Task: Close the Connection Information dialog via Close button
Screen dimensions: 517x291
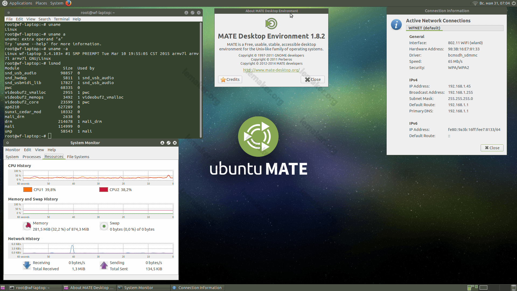Action: tap(492, 148)
